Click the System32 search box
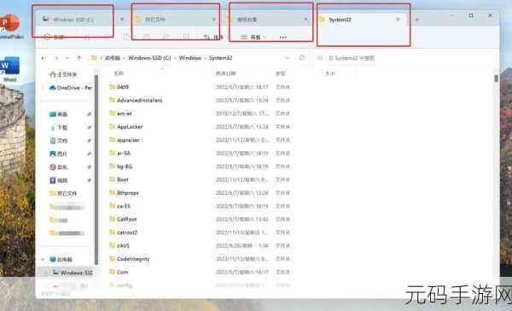The image size is (512, 311). point(404,58)
